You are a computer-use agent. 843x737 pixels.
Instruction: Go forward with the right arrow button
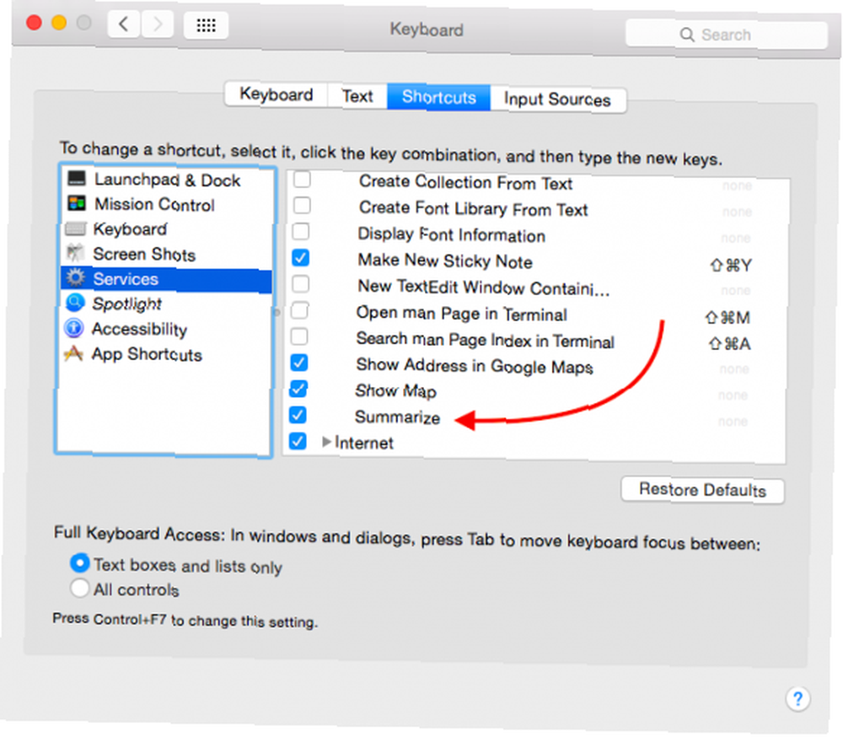(x=157, y=24)
